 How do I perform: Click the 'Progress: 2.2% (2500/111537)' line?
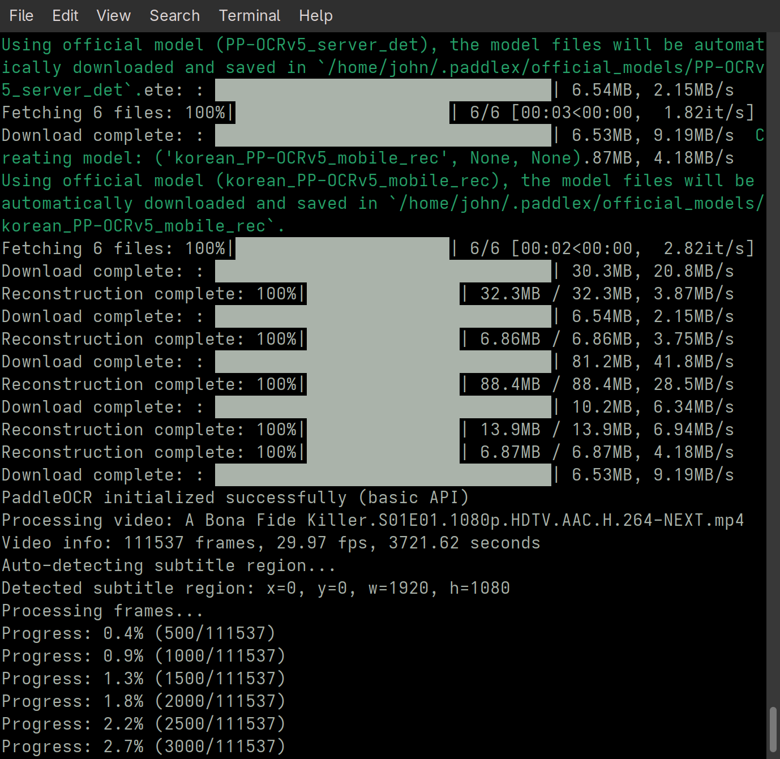(144, 724)
